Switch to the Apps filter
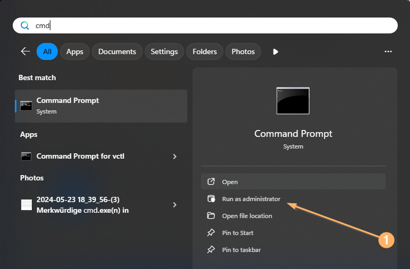This screenshot has width=410, height=269. [75, 51]
